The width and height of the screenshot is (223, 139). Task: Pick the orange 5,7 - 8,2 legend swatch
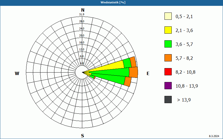(x=168, y=58)
